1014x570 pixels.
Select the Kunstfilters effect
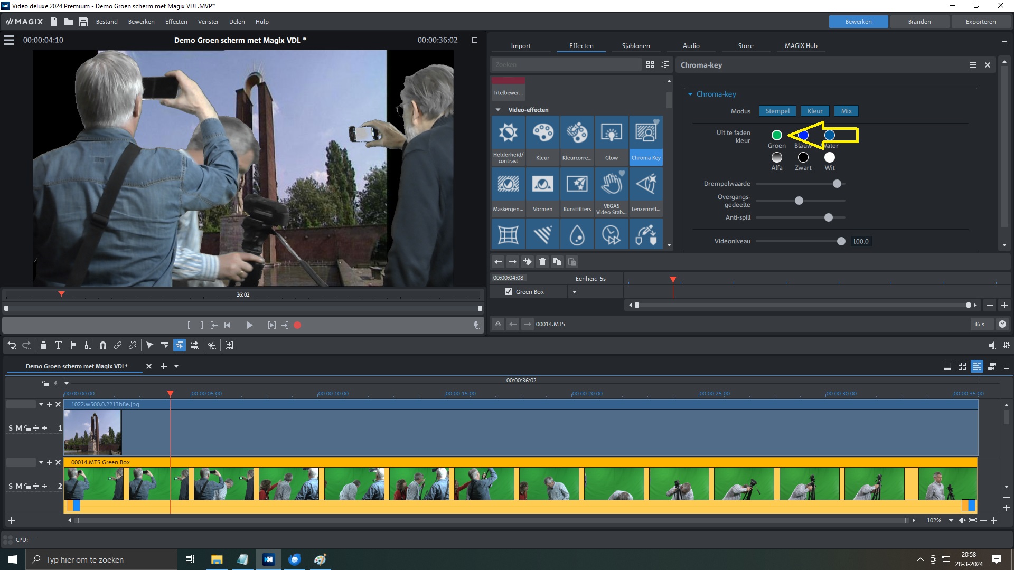click(577, 192)
